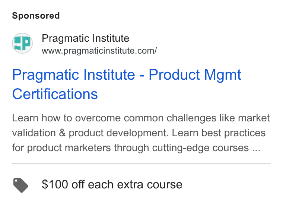Screen dimensions: 283x207
Task: Click the description line starting with Learn how
Action: pos(141,118)
